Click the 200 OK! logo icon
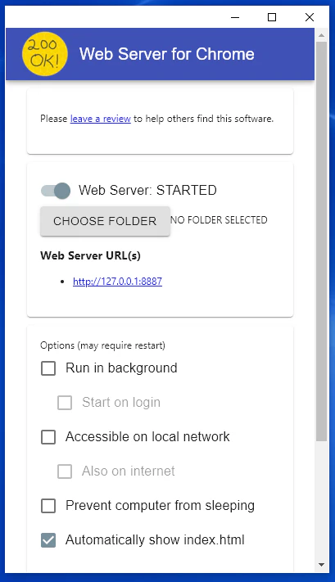 pyautogui.click(x=44, y=54)
